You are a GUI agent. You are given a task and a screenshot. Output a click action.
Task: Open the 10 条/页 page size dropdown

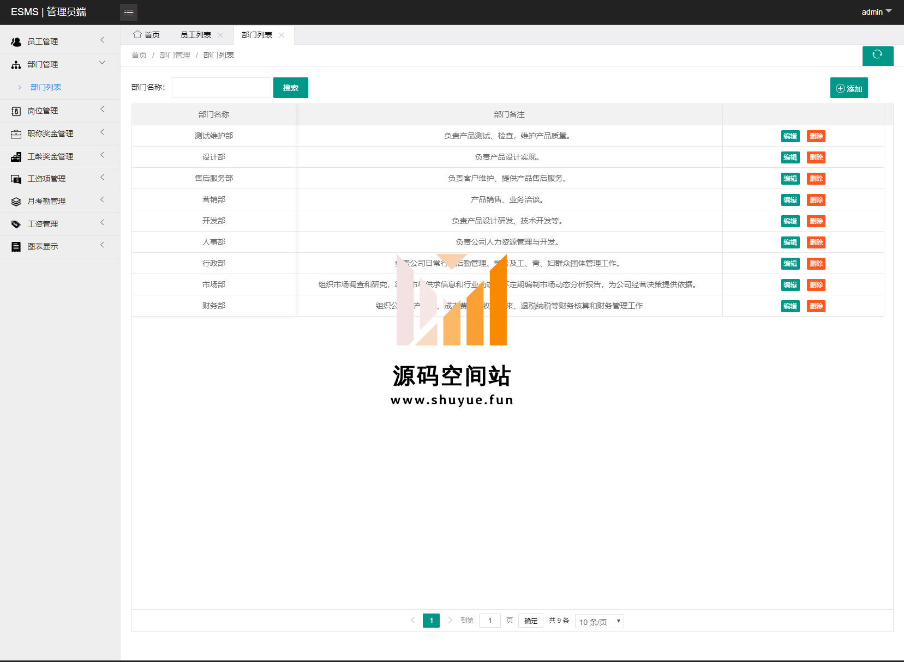(x=600, y=621)
